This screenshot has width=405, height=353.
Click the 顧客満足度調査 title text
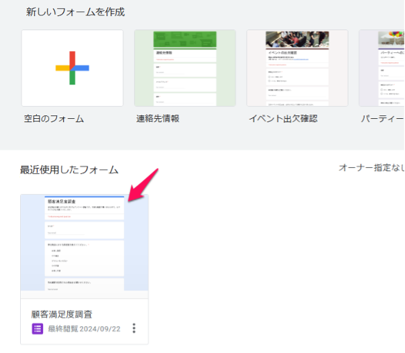(x=62, y=314)
